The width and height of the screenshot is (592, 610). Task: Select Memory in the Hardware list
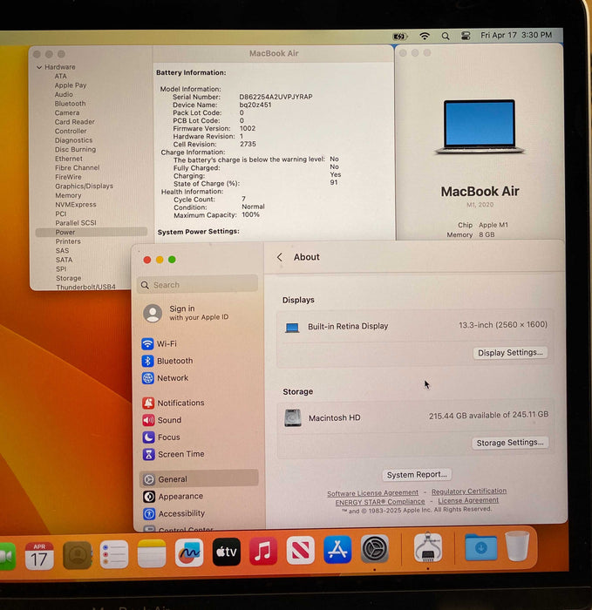(68, 195)
